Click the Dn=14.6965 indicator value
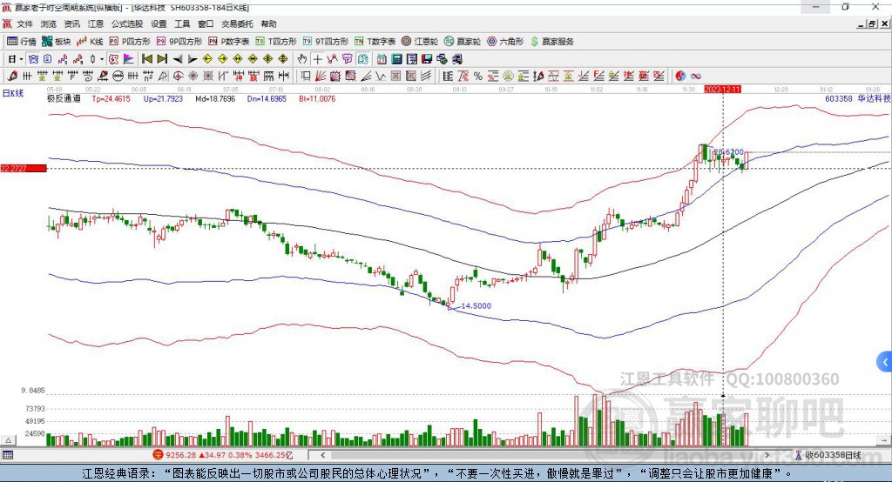This screenshot has width=892, height=482. pyautogui.click(x=267, y=98)
